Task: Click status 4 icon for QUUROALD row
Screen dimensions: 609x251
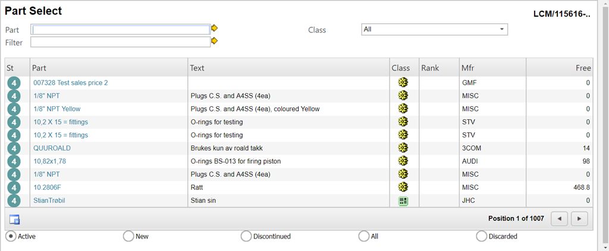Action: point(14,148)
